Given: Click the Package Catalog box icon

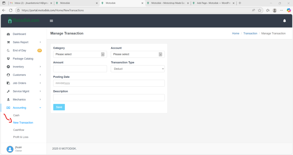Looking at the screenshot, I should [x=8, y=59].
